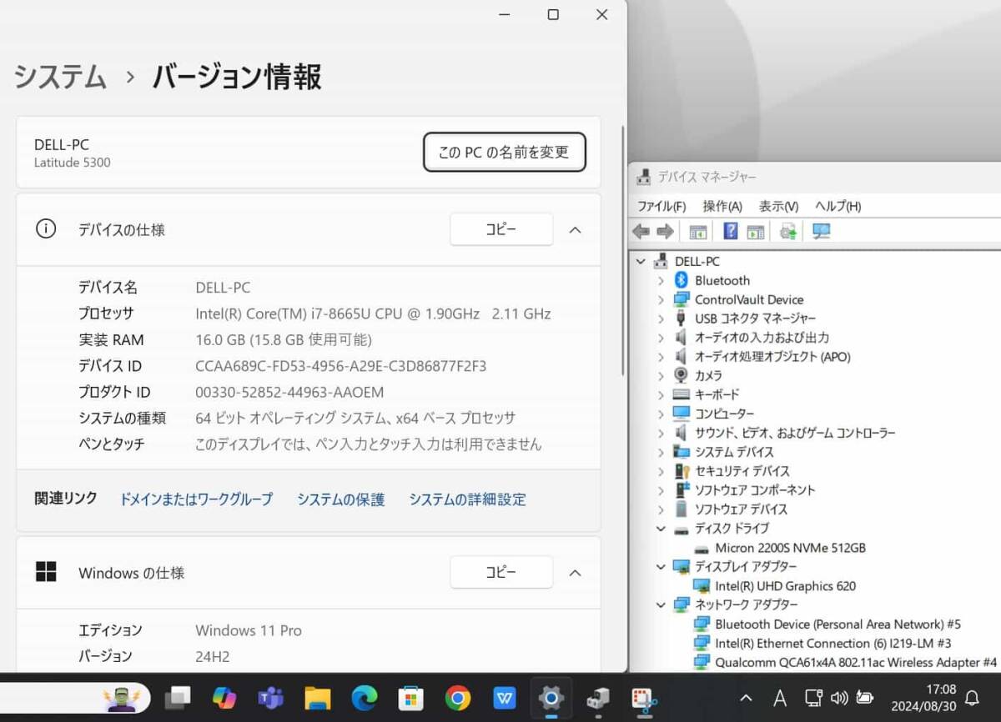The width and height of the screenshot is (1001, 722).
Task: Open the ドメインまたはワークグループ link
Action: tap(196, 499)
